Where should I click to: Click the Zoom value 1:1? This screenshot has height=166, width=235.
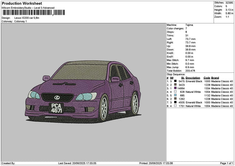coord(227,17)
